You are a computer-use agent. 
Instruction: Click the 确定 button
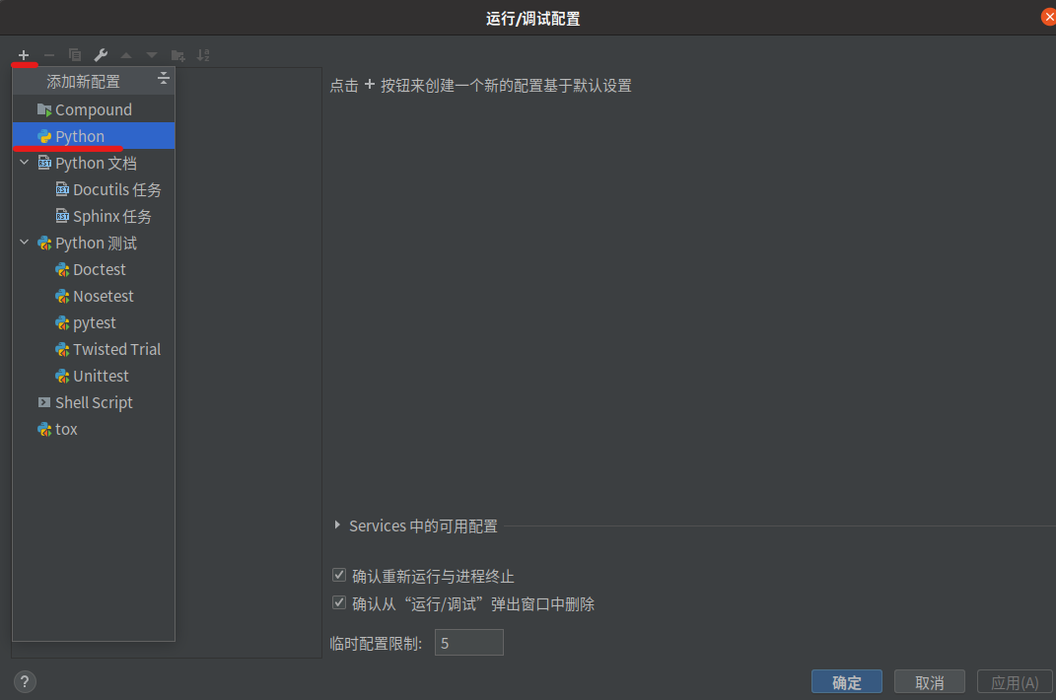click(x=846, y=681)
